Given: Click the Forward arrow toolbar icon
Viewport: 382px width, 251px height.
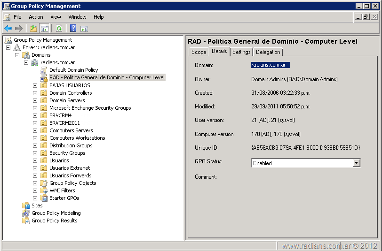Looking at the screenshot, I should pyautogui.click(x=19, y=29).
